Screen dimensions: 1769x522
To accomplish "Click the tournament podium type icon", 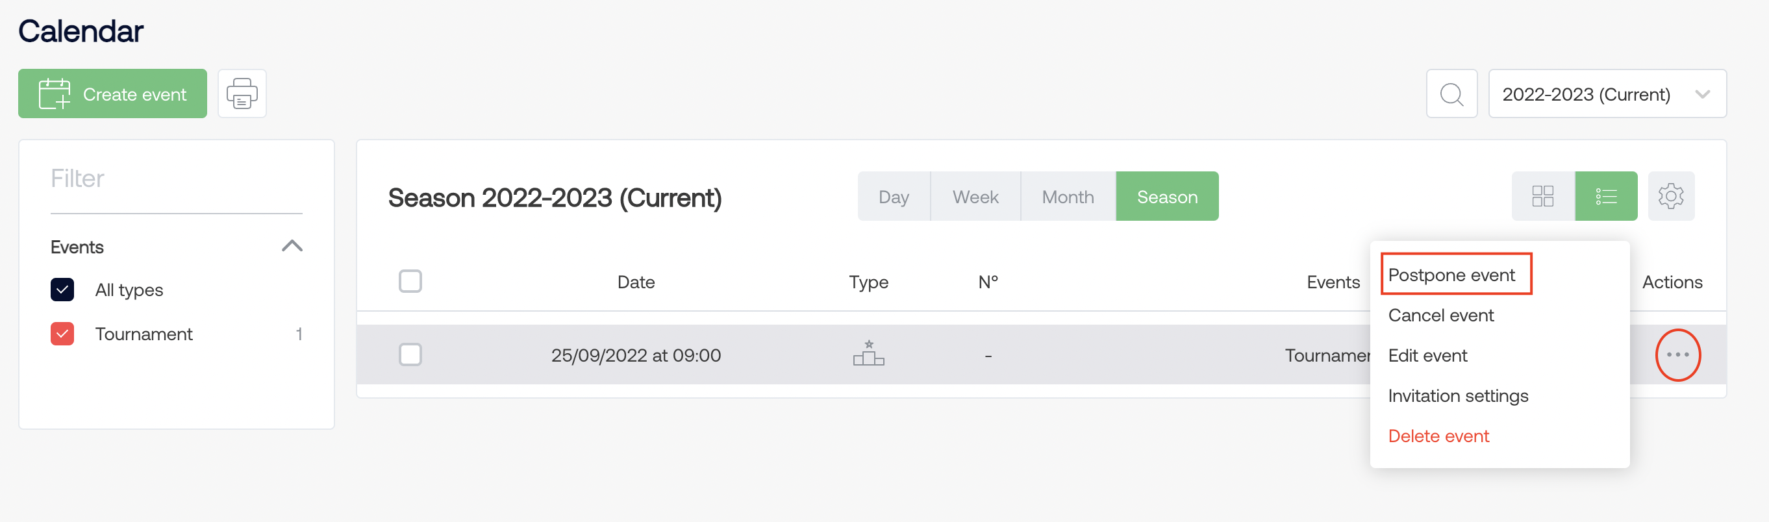I will pos(868,354).
